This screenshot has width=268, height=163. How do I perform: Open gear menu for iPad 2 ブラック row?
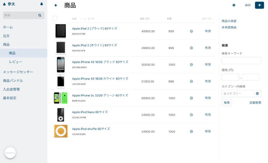tap(191, 31)
